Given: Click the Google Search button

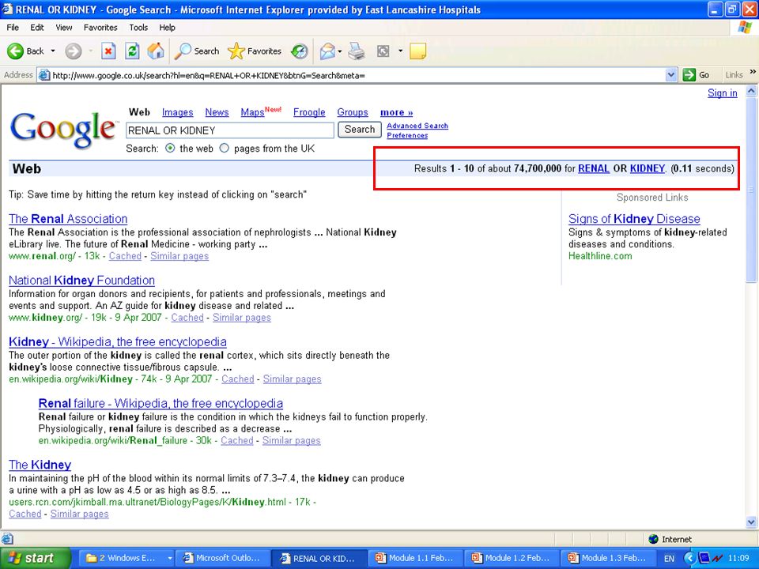Looking at the screenshot, I should (x=360, y=129).
